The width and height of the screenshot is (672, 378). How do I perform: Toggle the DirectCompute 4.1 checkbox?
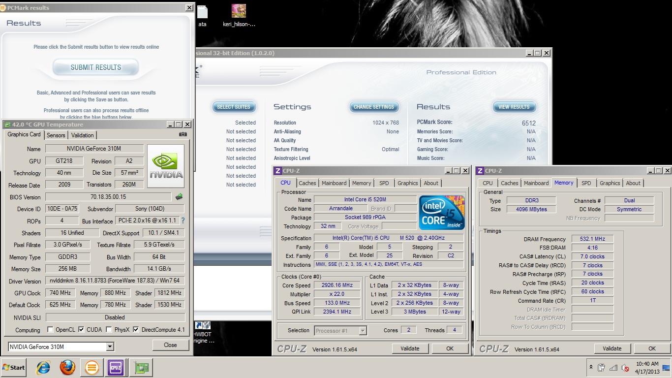[136, 329]
